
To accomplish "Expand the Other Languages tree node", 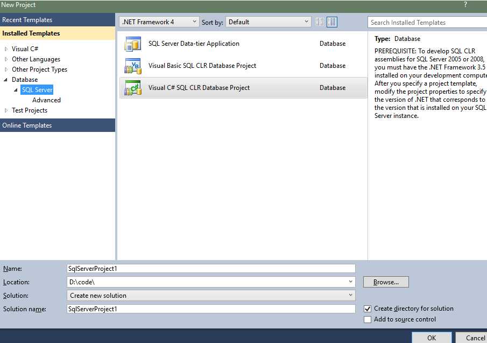I will coord(6,59).
